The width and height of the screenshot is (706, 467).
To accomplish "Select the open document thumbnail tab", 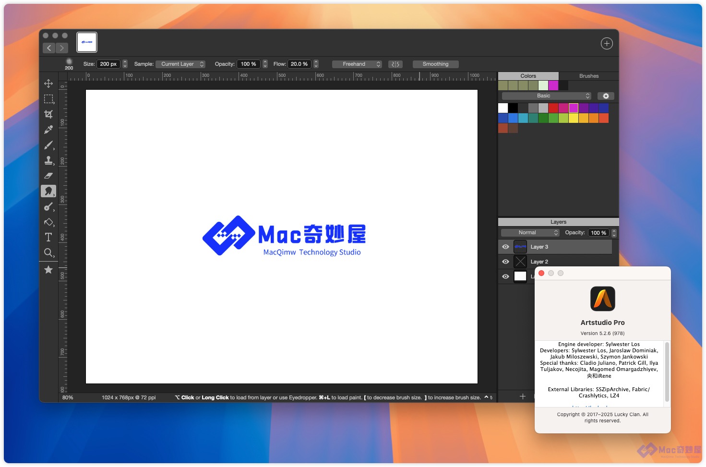I will pos(87,42).
